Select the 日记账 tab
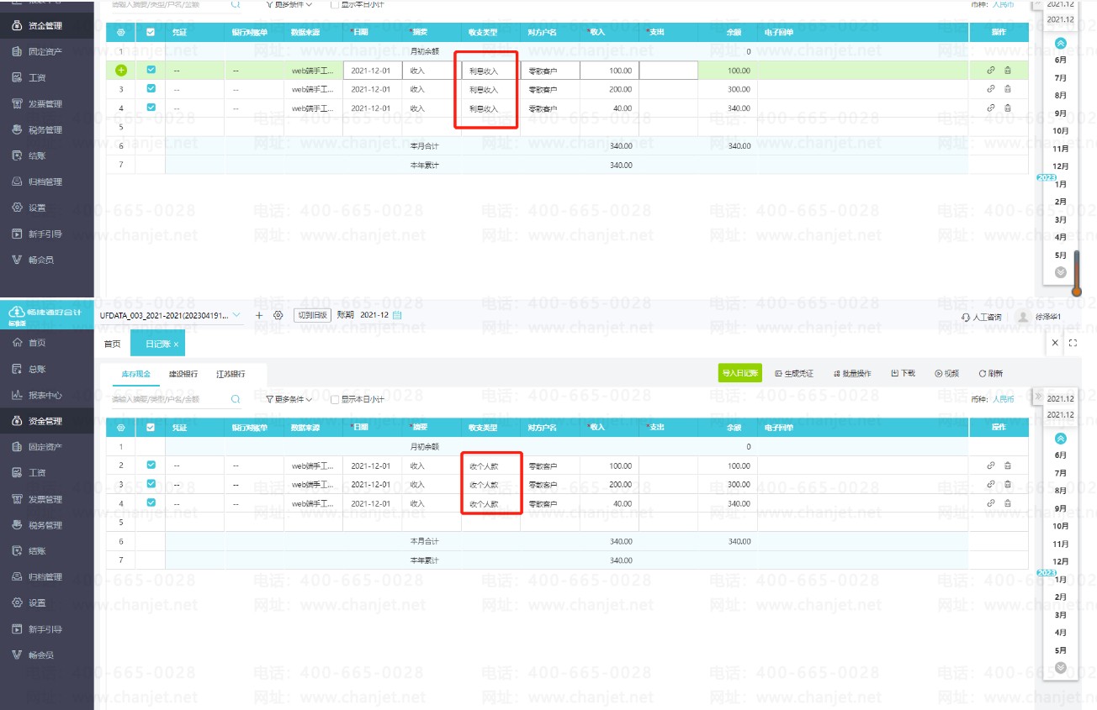Image resolution: width=1097 pixels, height=710 pixels. [158, 344]
